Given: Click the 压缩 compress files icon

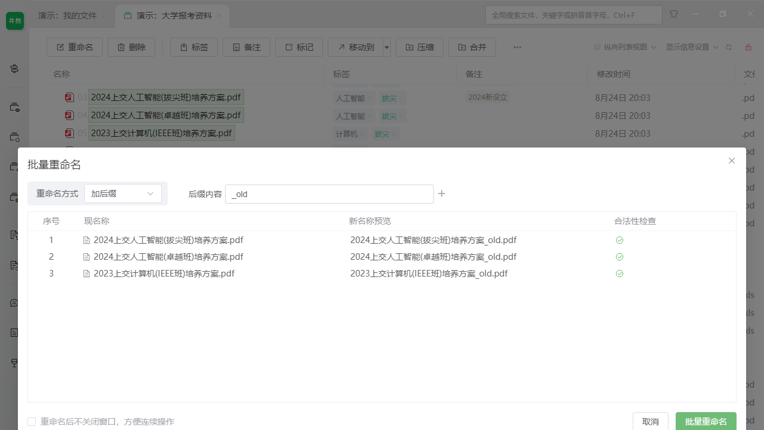Looking at the screenshot, I should pos(420,47).
